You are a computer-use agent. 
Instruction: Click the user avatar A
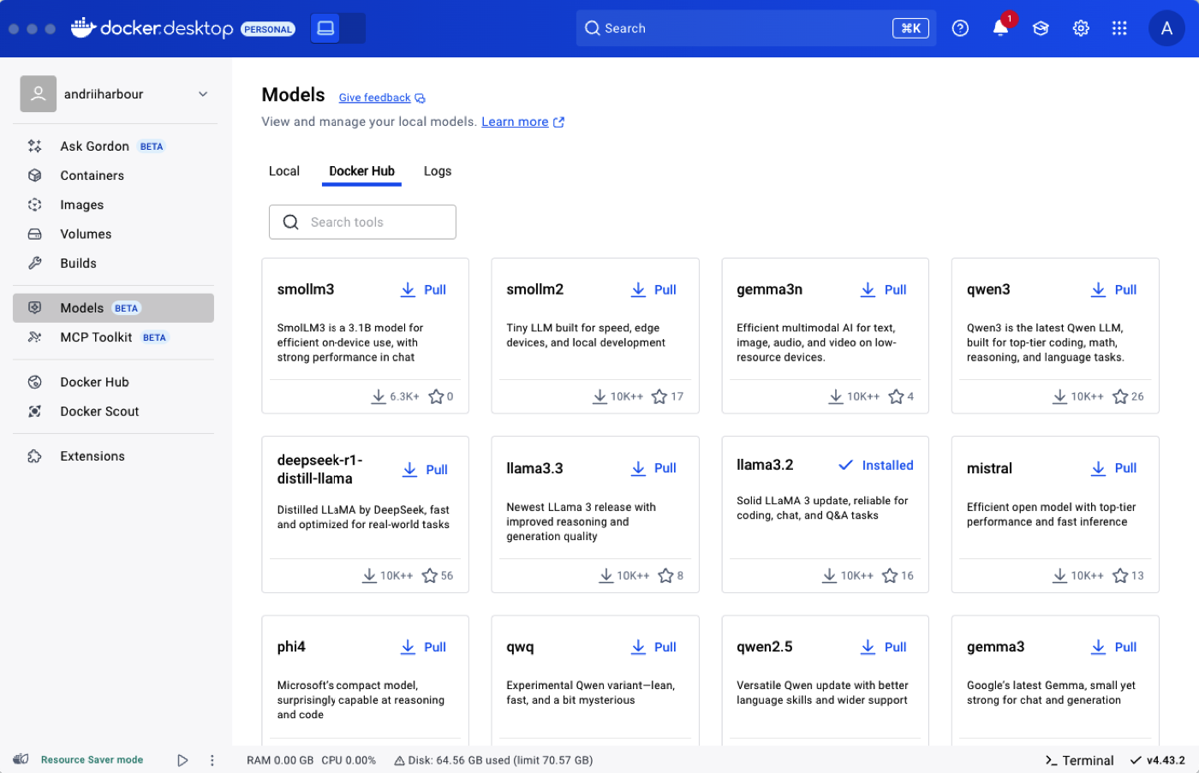[1166, 28]
